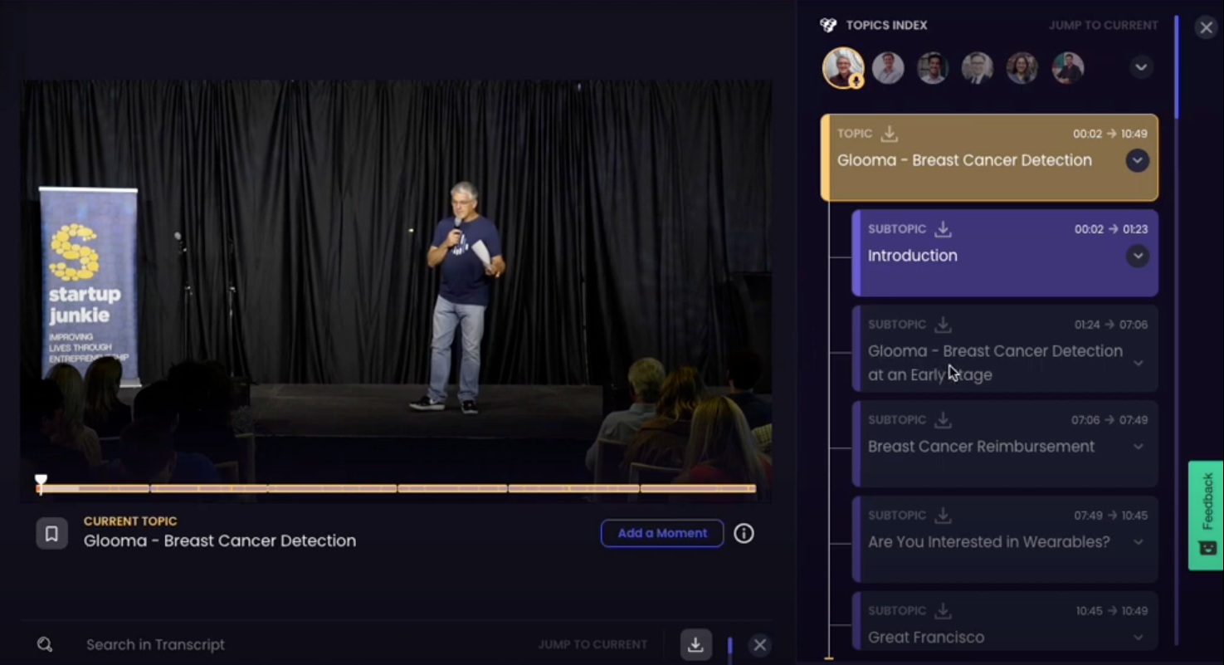Viewport: 1224px width, 665px height.
Task: Select Are You Interested in Wearables subtopic
Action: (1005, 540)
